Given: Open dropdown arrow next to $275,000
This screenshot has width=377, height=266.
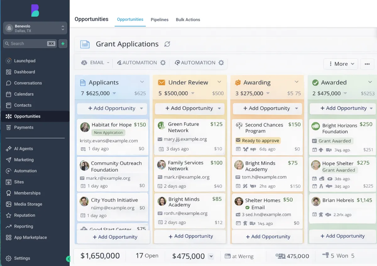Looking at the screenshot, I should [x=268, y=93].
